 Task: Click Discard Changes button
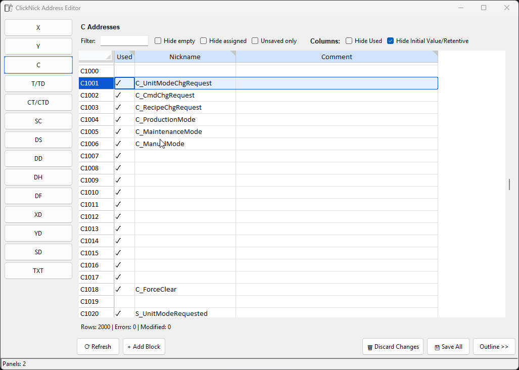pyautogui.click(x=393, y=347)
